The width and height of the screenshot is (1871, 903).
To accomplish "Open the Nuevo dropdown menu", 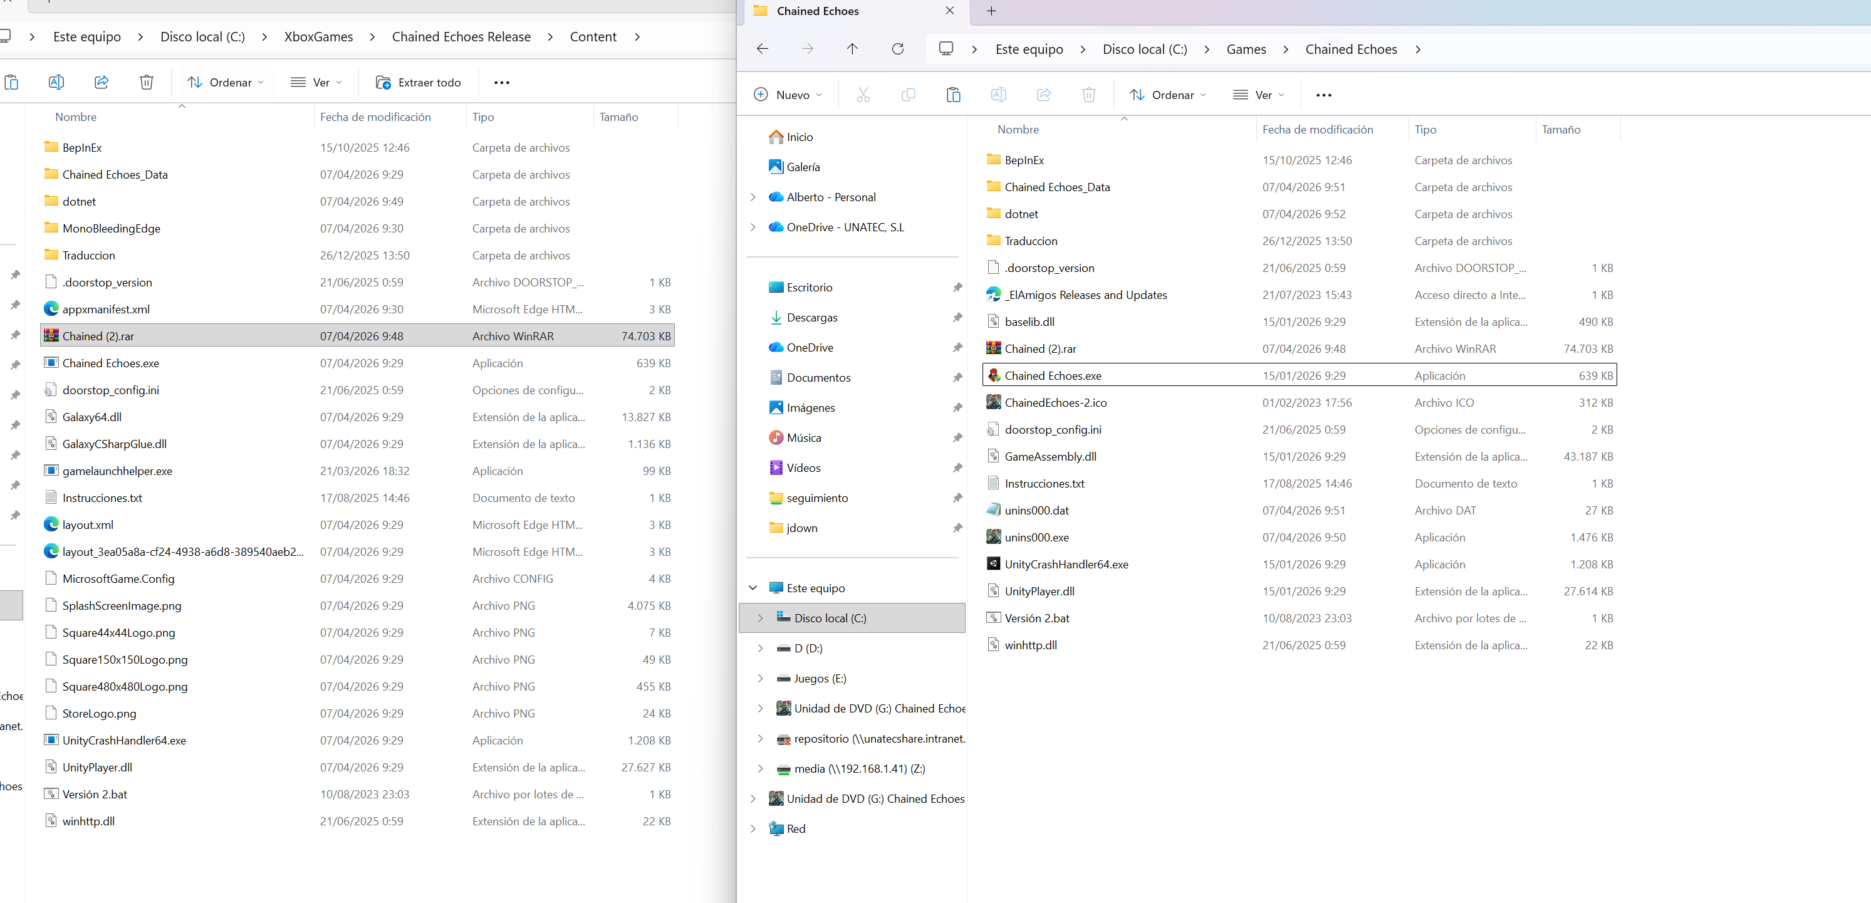I will pyautogui.click(x=789, y=95).
